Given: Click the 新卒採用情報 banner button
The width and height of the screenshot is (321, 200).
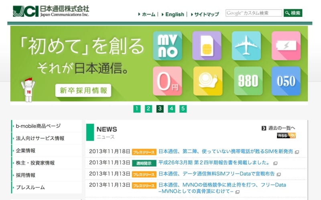Looking at the screenshot, I should [83, 90].
